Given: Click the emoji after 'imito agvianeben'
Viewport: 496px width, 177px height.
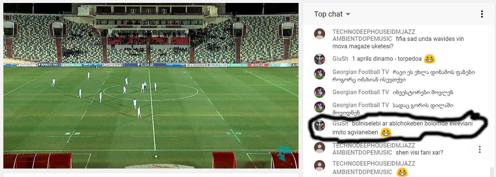Looking at the screenshot, I should point(386,132).
